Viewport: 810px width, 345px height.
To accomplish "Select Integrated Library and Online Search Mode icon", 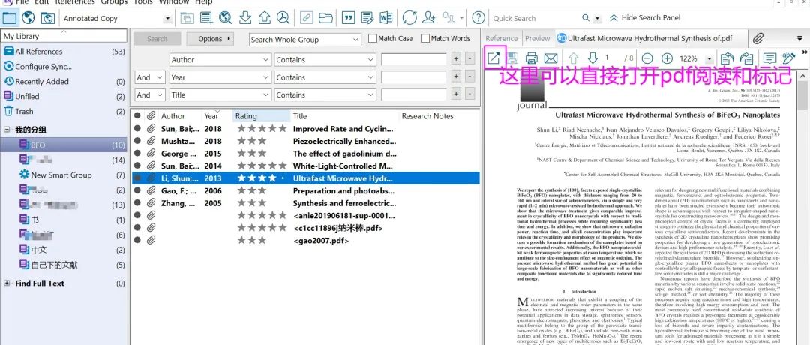I will point(47,18).
